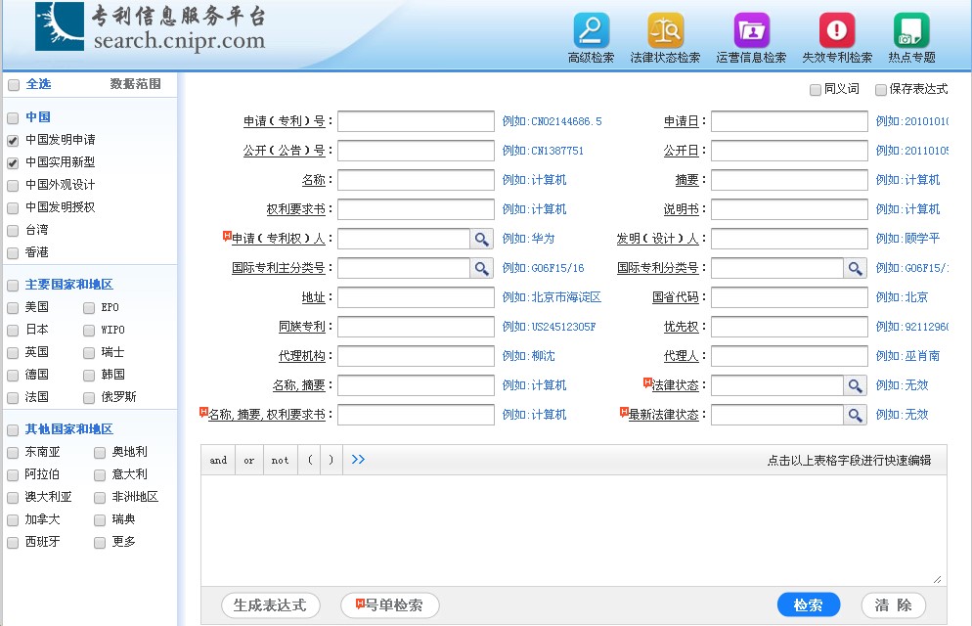This screenshot has height=626, width=972.
Task: Expand more operators with the >> arrow
Action: coord(358,460)
